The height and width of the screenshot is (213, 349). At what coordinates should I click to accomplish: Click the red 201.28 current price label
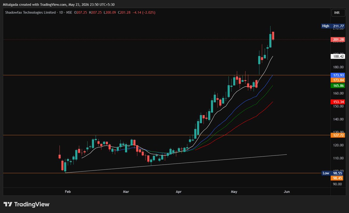338,40
